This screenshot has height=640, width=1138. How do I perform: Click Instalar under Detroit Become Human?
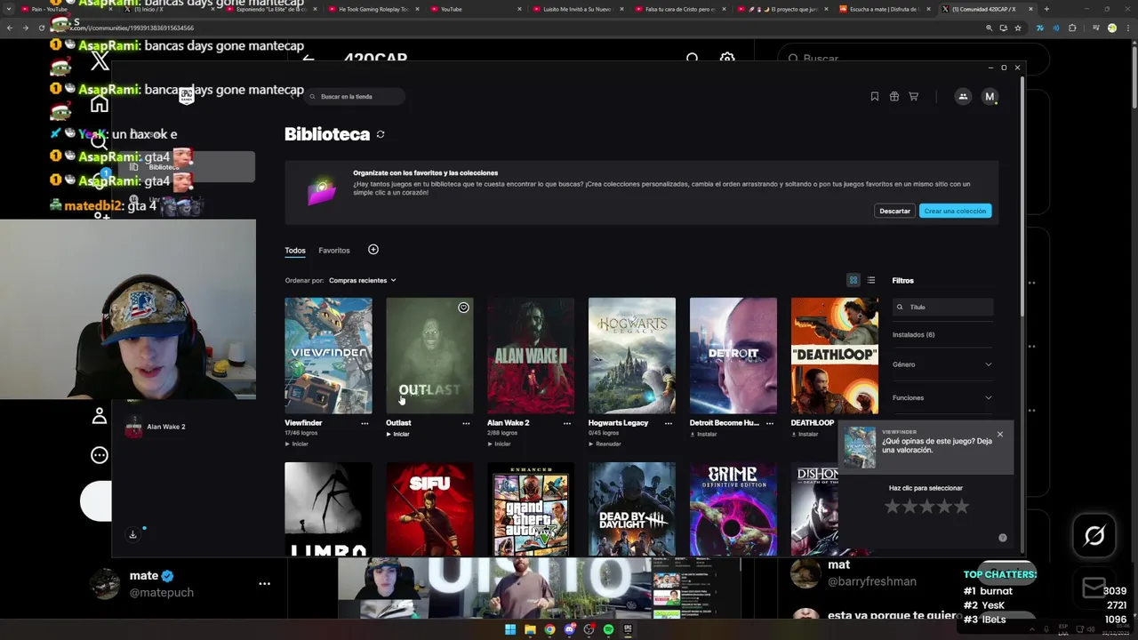pyautogui.click(x=703, y=434)
